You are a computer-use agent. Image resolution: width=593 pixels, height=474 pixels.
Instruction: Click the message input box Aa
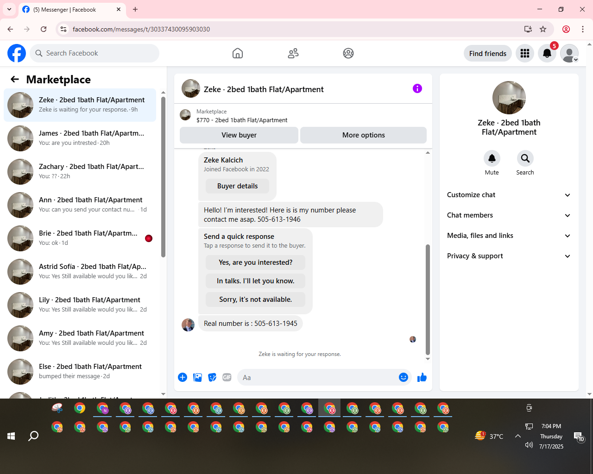coord(317,377)
